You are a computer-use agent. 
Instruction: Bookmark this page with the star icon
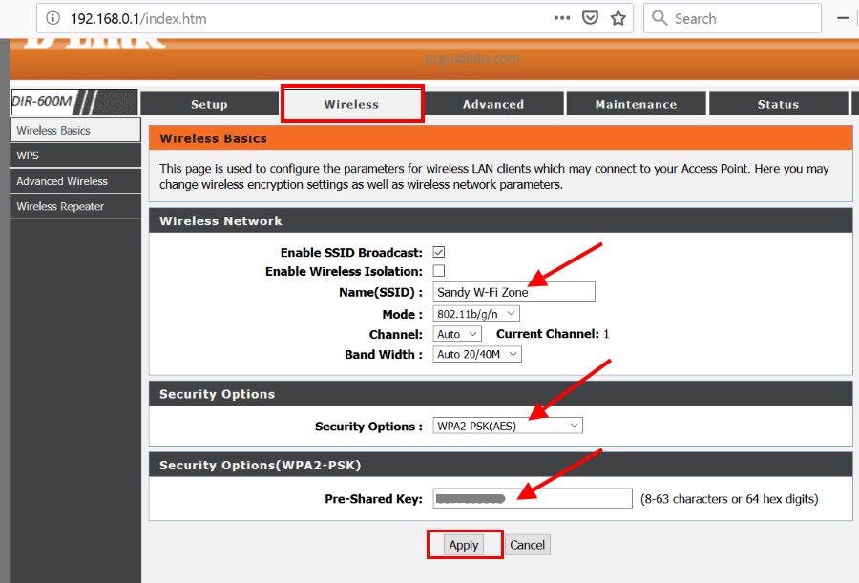pos(618,18)
